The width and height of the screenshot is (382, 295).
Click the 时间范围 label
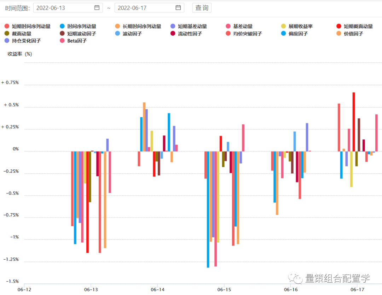pos(17,8)
